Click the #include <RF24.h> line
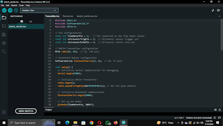 66,27
